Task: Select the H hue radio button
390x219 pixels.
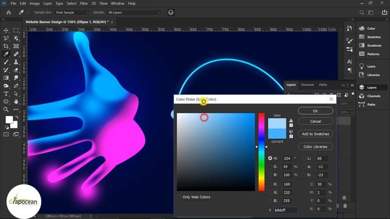Action: coord(270,158)
